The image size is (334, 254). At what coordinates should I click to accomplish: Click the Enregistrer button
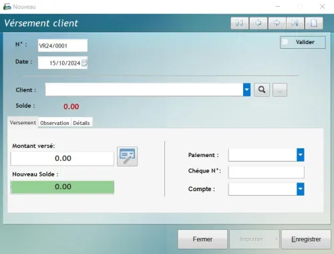(x=306, y=239)
